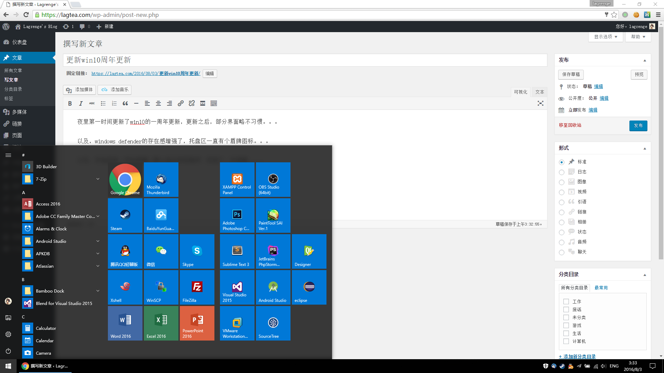Launch SourceTree tile

pos(273,323)
